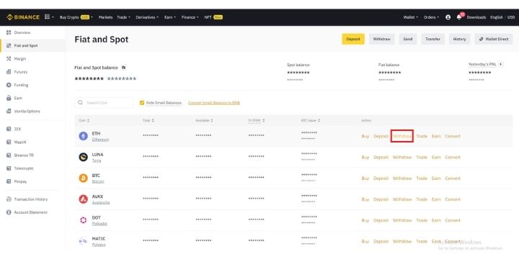Click Deposit in the MATIC row
Screen dimensions: 519x259
[x=381, y=242]
